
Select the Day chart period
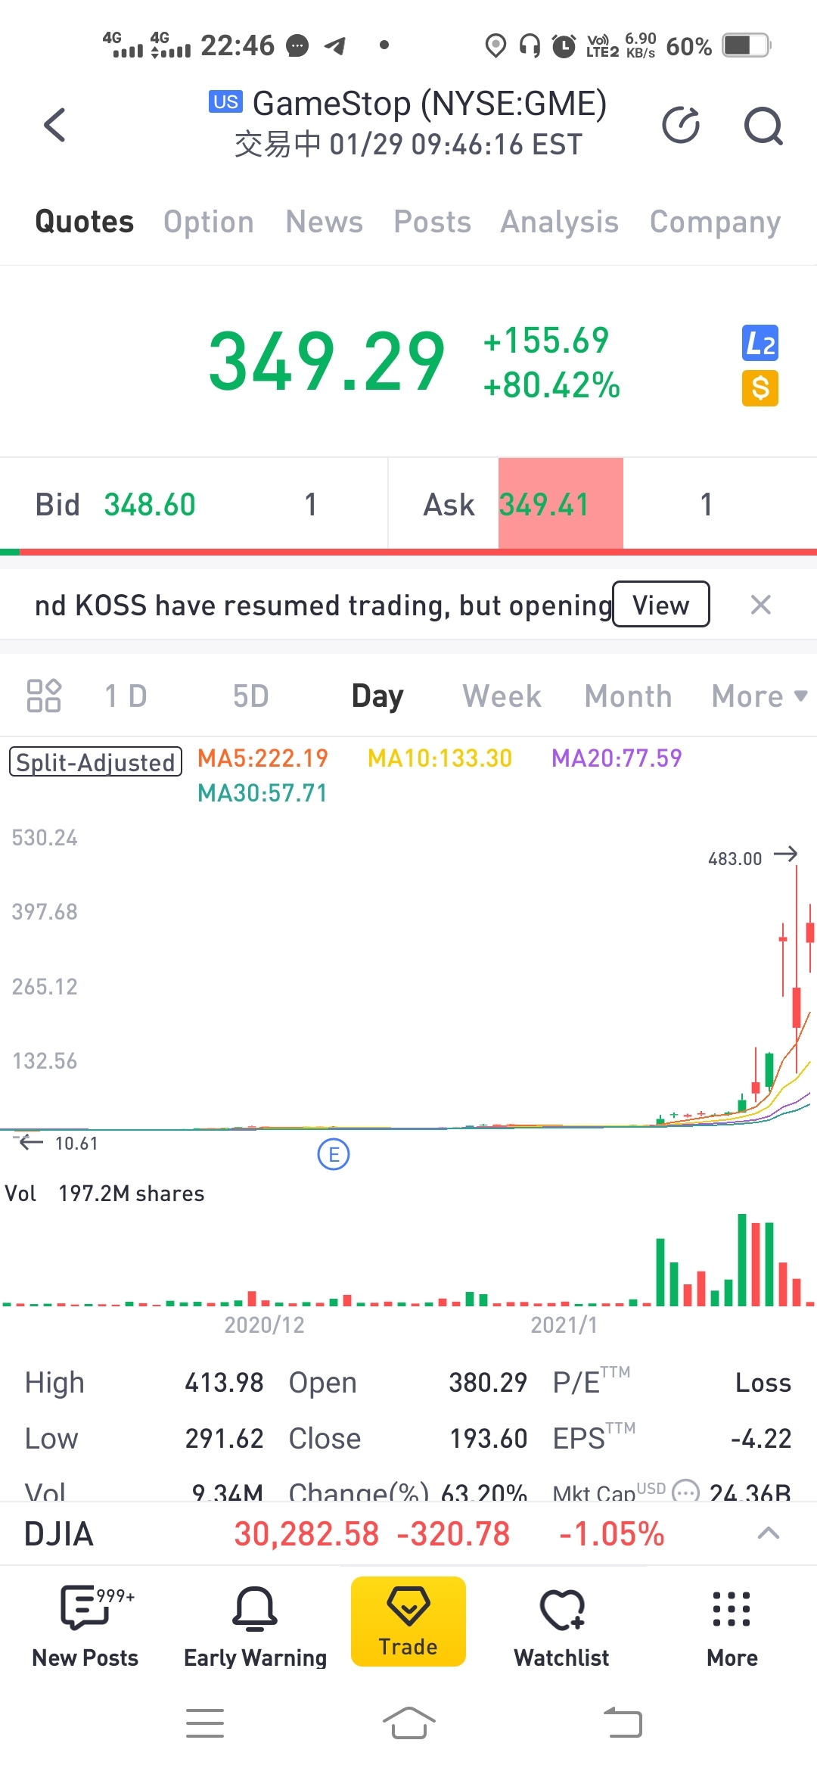coord(377,696)
